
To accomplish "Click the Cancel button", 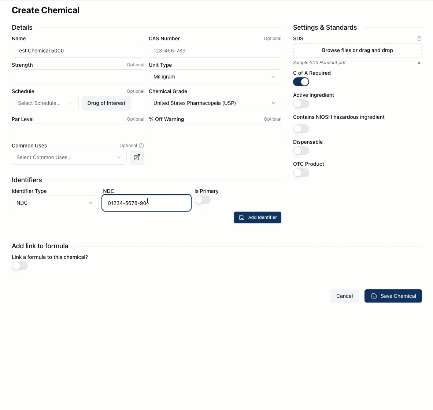I will point(344,296).
